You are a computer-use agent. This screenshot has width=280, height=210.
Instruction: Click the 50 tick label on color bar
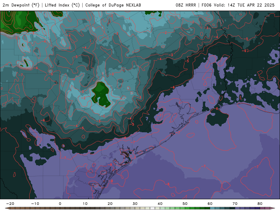(185, 204)
